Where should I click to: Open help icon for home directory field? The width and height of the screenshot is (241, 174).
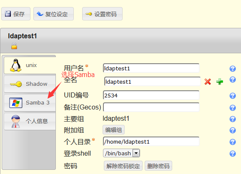(x=233, y=142)
